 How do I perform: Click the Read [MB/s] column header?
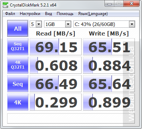tap(56, 33)
